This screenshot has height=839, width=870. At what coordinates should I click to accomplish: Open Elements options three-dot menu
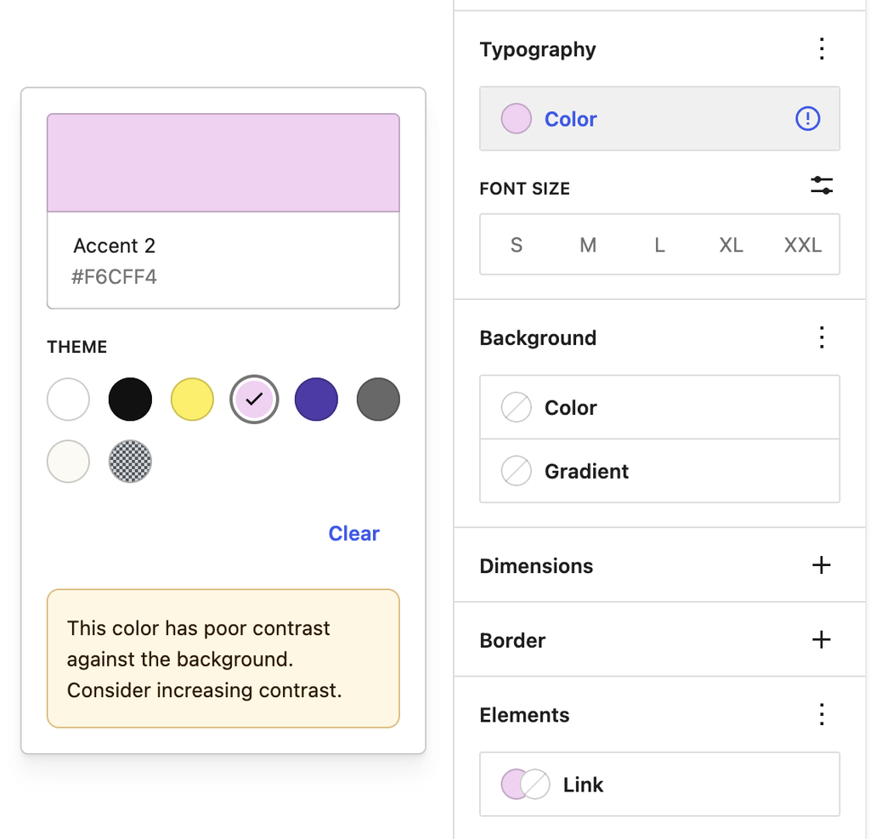click(x=822, y=714)
